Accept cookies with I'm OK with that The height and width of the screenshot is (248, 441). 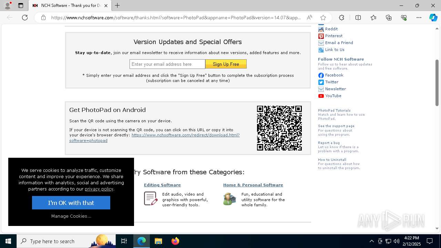tap(71, 203)
